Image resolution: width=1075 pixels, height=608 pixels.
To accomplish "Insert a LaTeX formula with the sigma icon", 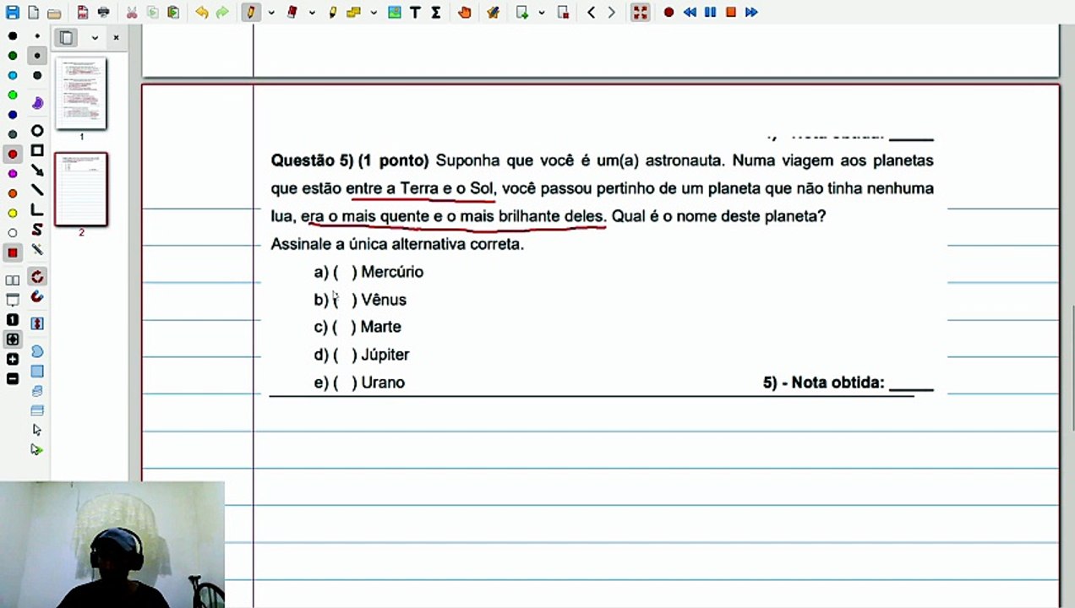I will click(436, 13).
